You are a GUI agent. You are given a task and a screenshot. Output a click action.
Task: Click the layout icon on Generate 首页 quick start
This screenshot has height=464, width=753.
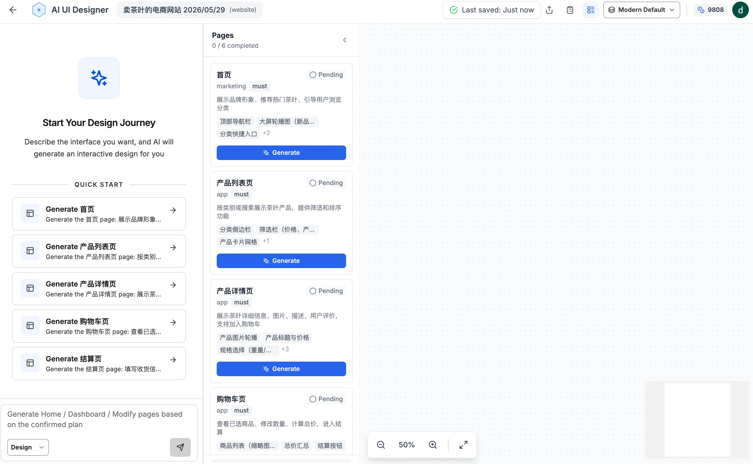click(x=30, y=213)
